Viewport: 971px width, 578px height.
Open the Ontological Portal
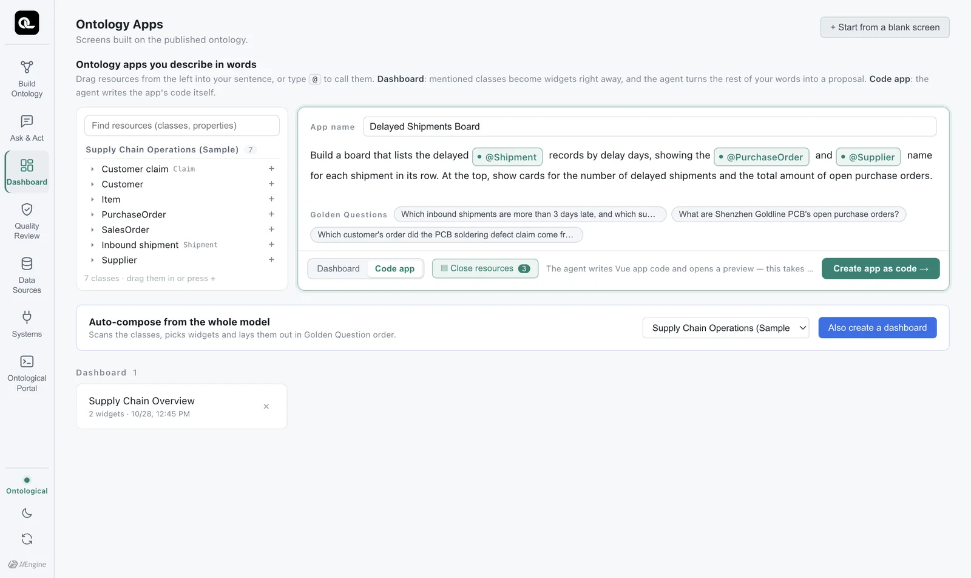point(27,373)
